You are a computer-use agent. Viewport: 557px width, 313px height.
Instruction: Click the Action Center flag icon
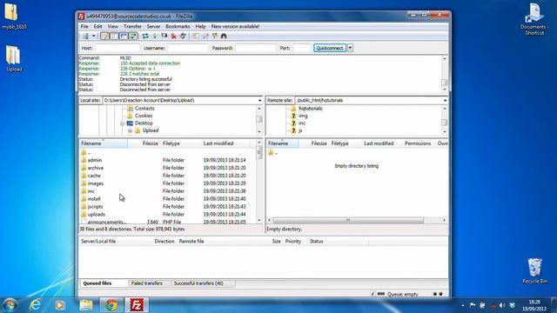[473, 305]
